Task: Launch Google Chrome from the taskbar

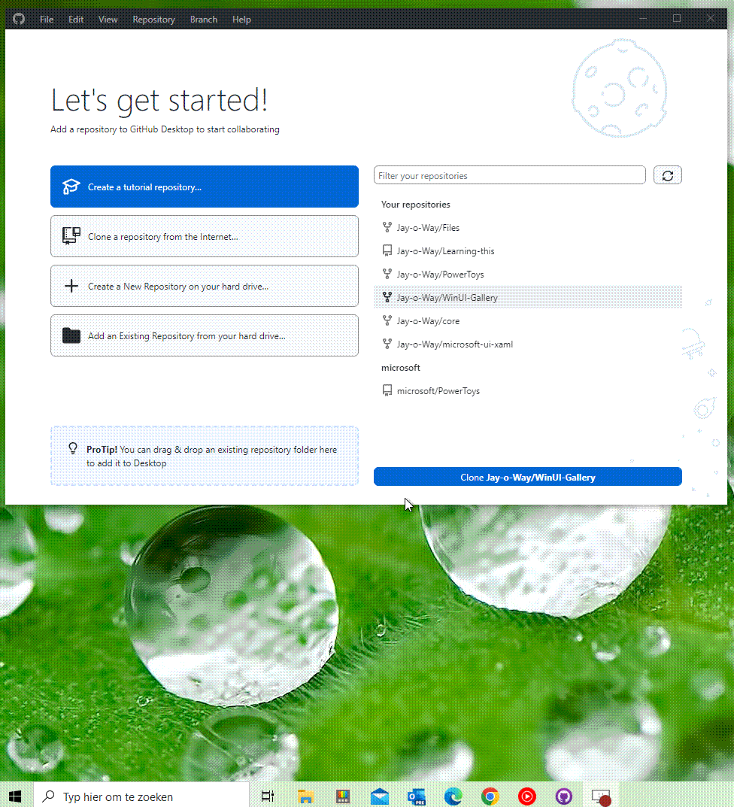Action: (490, 796)
